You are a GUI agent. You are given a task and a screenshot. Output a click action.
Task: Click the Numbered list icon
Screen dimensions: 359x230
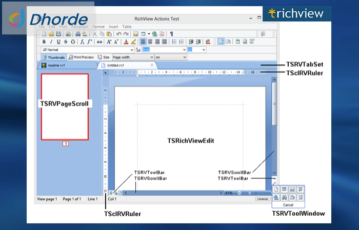[x=182, y=42]
